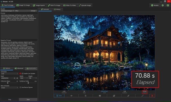The height and width of the screenshot is (102, 171).
Task: Click the paintbrush icon below the image
Action: (x=128, y=96)
